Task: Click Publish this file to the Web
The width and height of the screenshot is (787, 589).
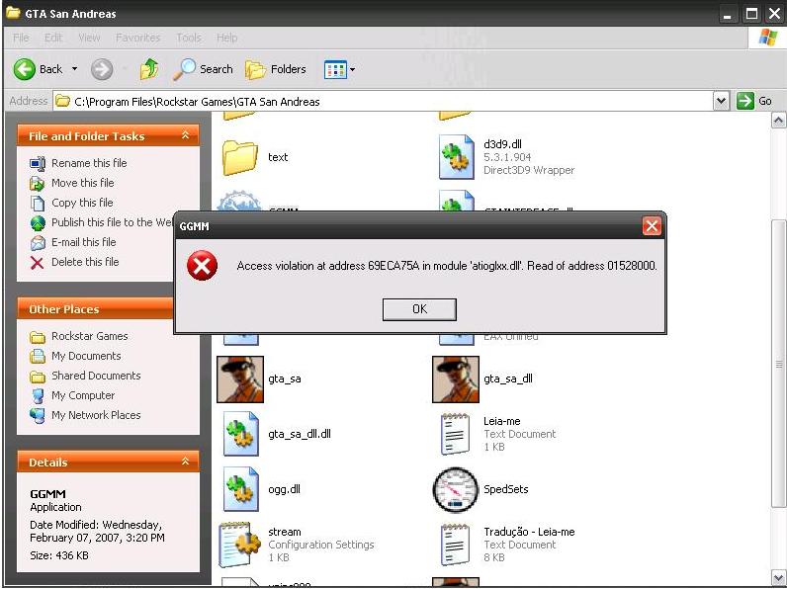Action: [112, 222]
